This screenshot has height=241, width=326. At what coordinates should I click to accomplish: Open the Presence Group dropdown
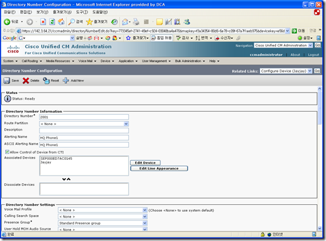coord(145,223)
